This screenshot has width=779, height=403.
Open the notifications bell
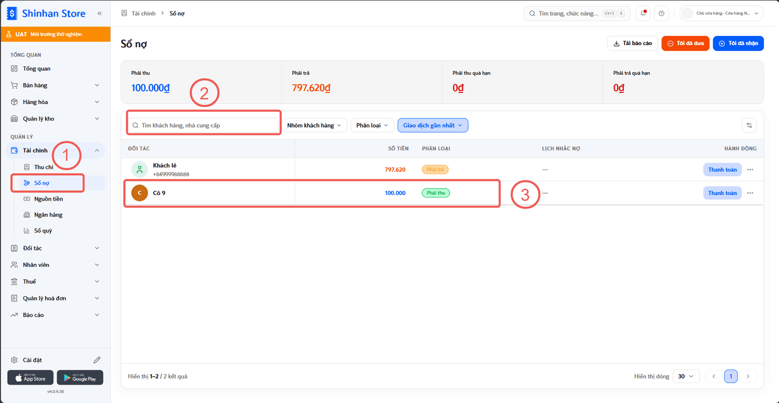click(x=643, y=13)
